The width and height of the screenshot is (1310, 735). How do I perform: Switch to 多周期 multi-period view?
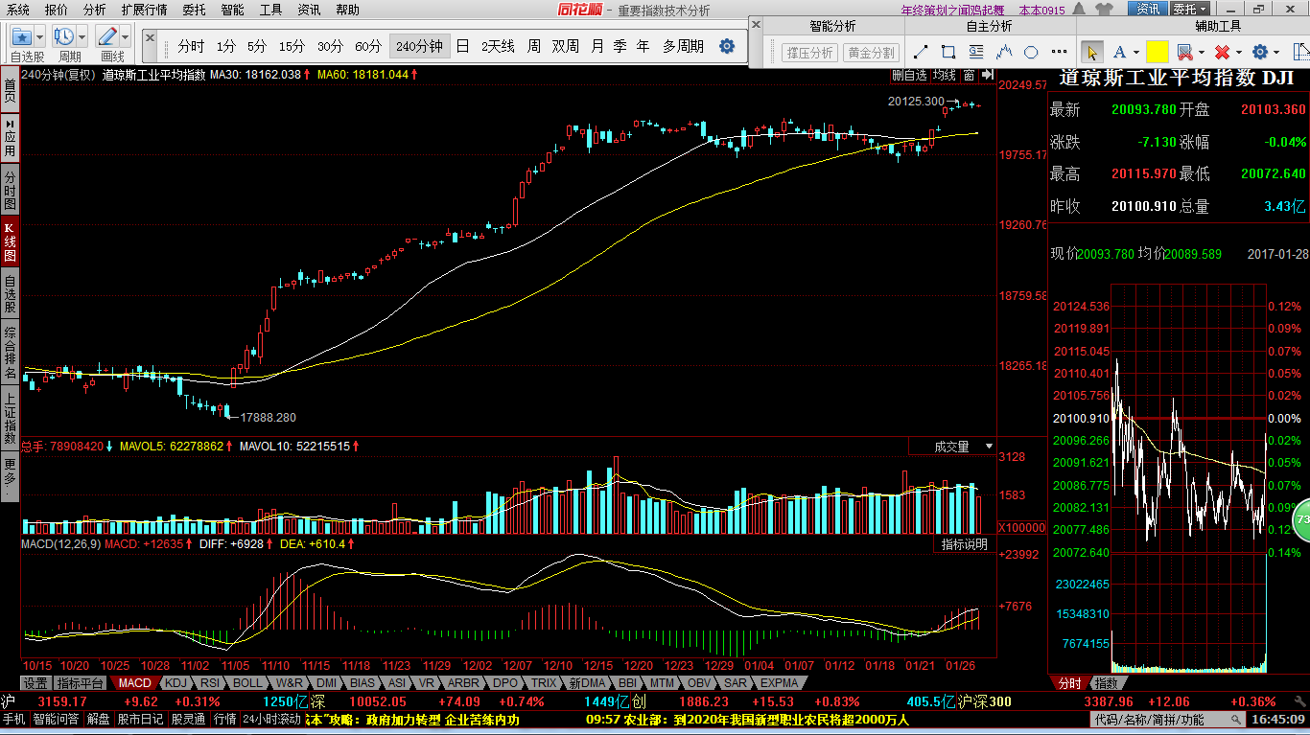point(683,46)
